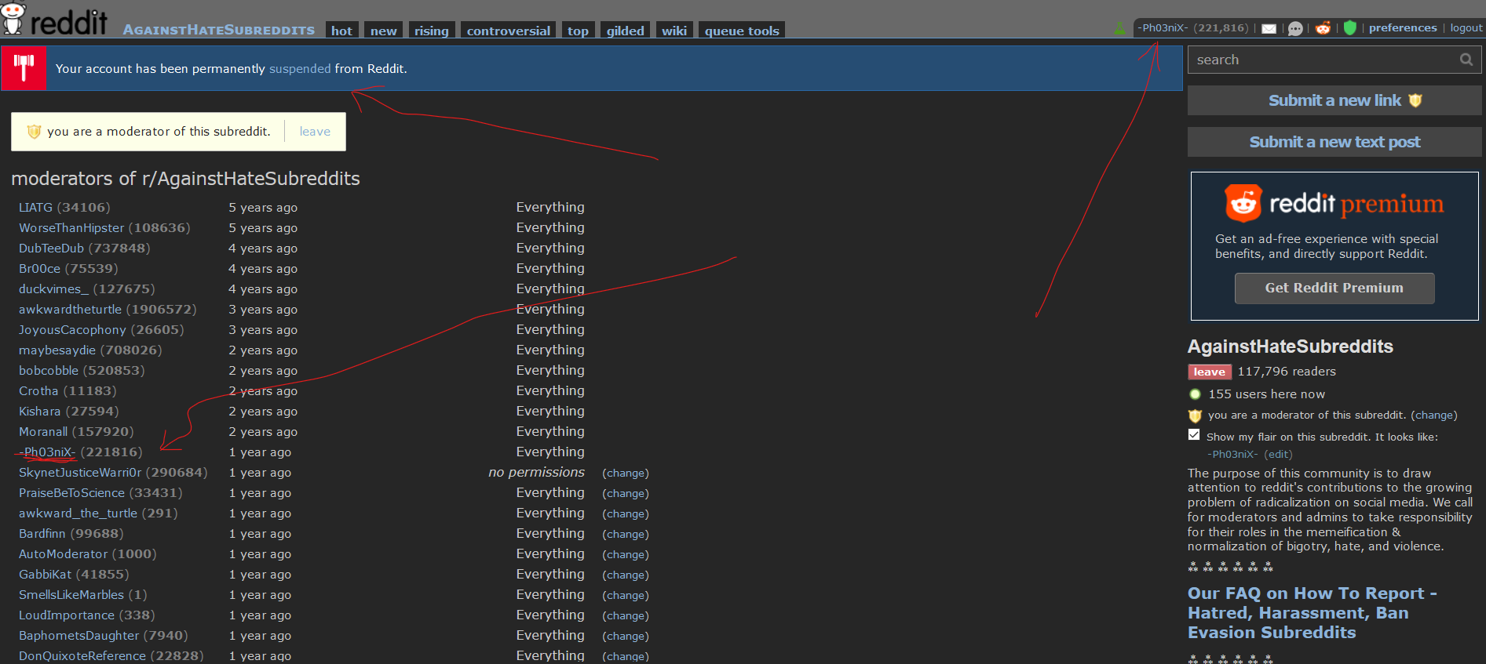Switch to the rising tab

click(x=431, y=31)
